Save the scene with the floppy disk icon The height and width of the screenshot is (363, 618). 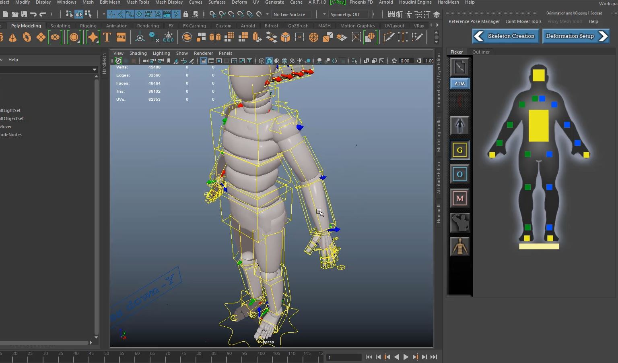coord(24,15)
